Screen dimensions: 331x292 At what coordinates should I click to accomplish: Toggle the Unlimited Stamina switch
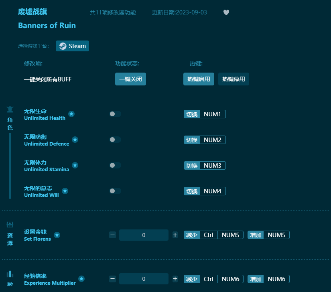[x=115, y=165]
